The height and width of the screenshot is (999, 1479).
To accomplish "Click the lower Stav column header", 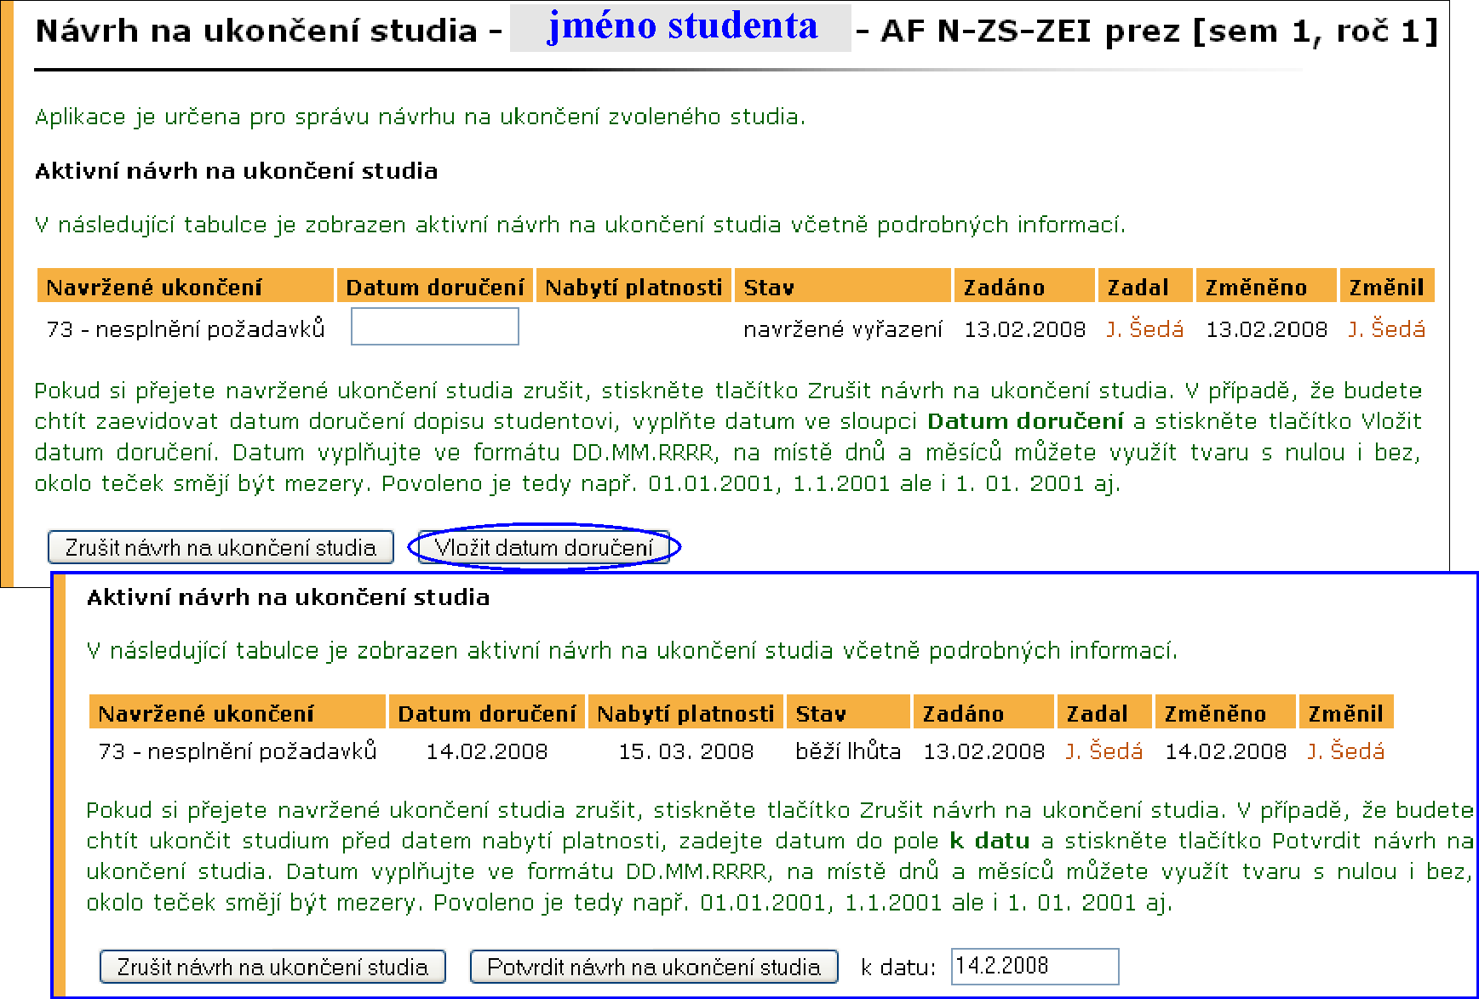I will [x=848, y=712].
